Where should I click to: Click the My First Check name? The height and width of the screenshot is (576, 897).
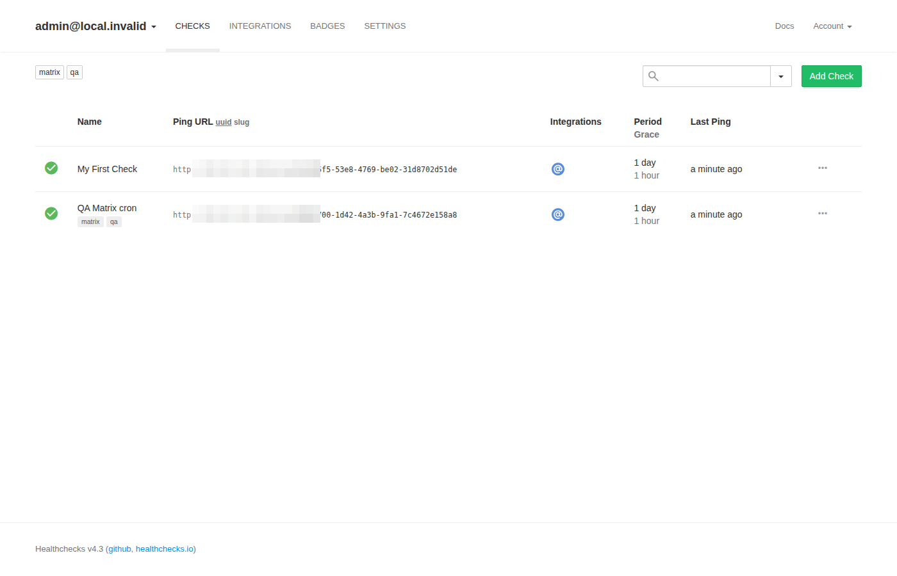coord(107,169)
